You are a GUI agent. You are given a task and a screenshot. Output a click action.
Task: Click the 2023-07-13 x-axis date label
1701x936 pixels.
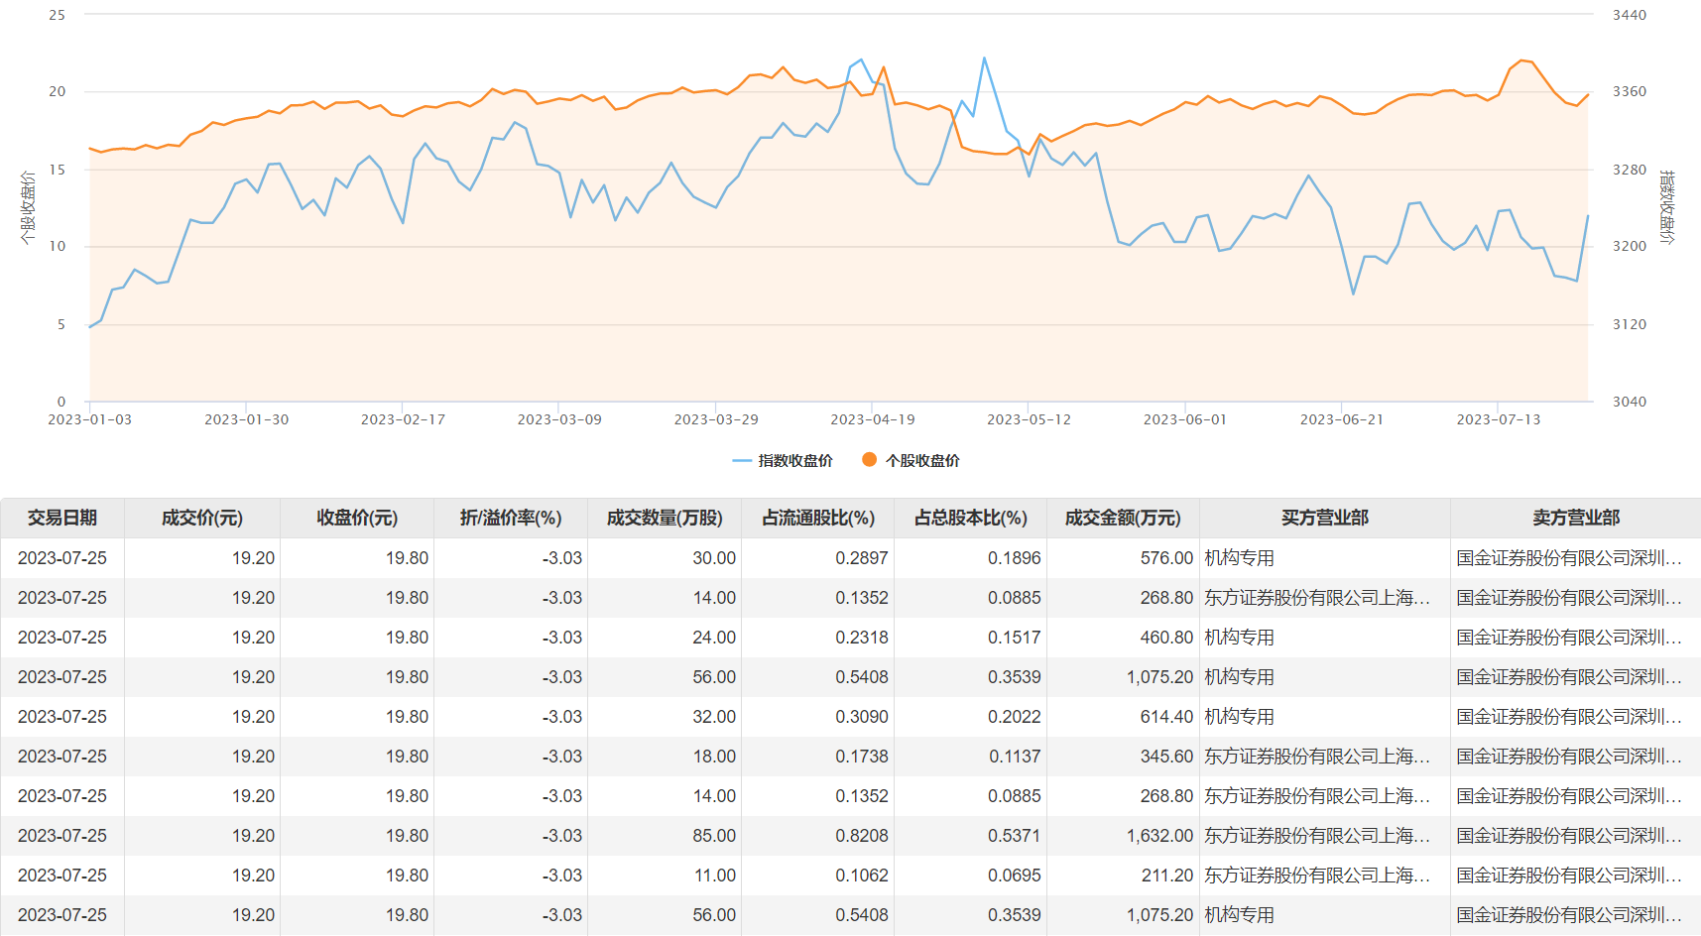(x=1499, y=419)
